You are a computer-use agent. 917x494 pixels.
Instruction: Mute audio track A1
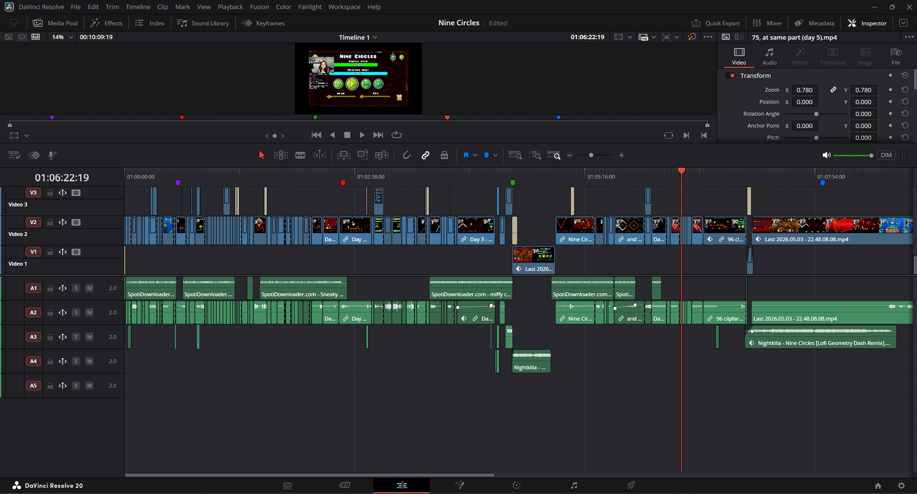pos(89,288)
